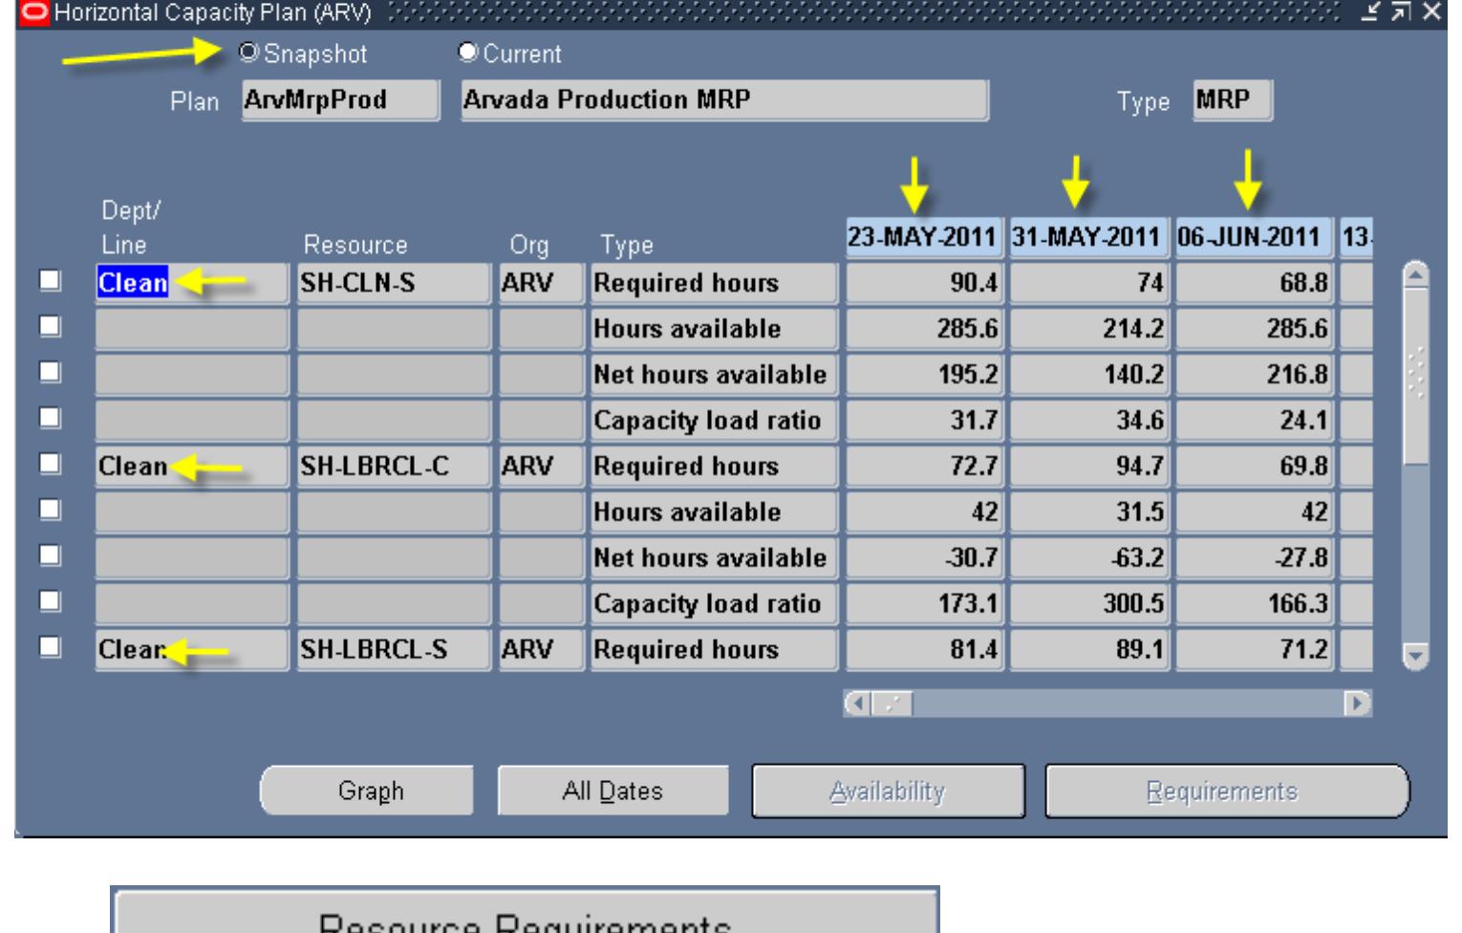1462x933 pixels.
Task: Click the Plan name field ArvMrpProd
Action: coord(339,100)
